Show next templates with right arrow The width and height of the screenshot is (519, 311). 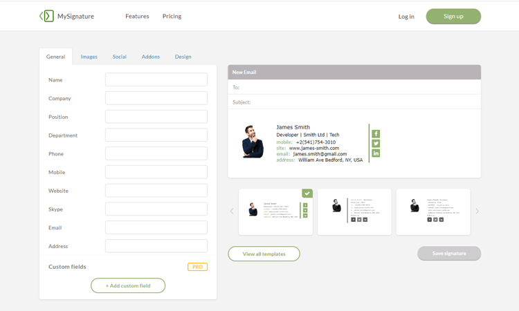tap(477, 211)
